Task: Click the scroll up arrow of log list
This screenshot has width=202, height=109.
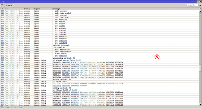Action: click(200, 11)
